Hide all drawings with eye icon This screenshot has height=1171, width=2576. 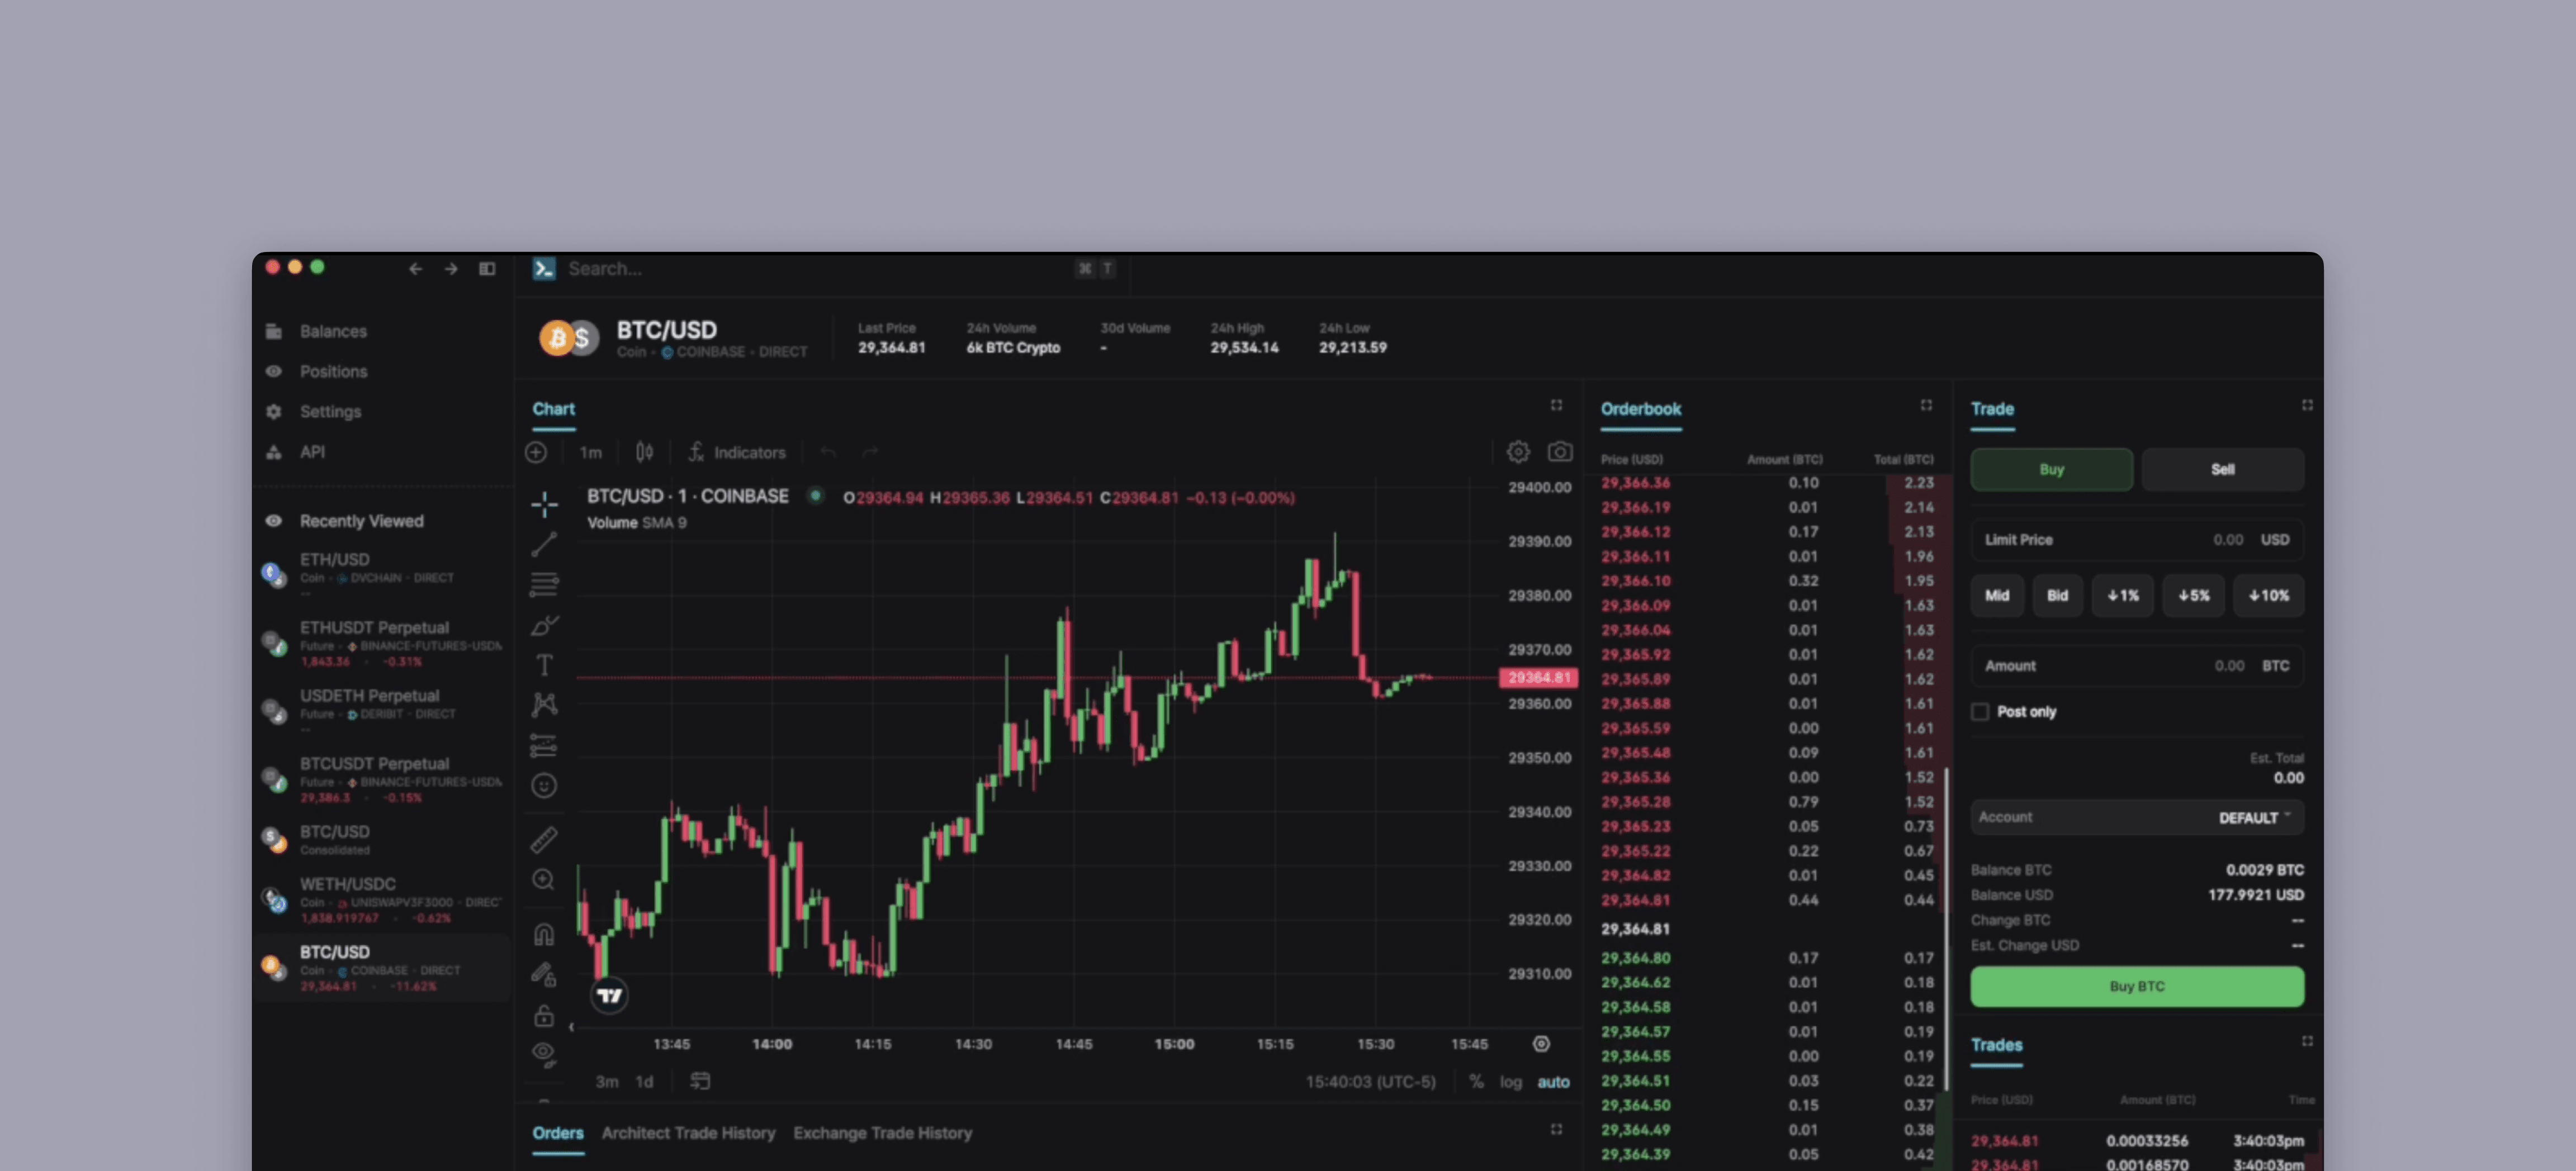[544, 1055]
